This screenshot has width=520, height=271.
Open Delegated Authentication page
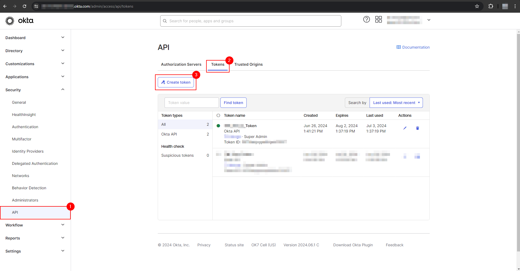pos(35,163)
